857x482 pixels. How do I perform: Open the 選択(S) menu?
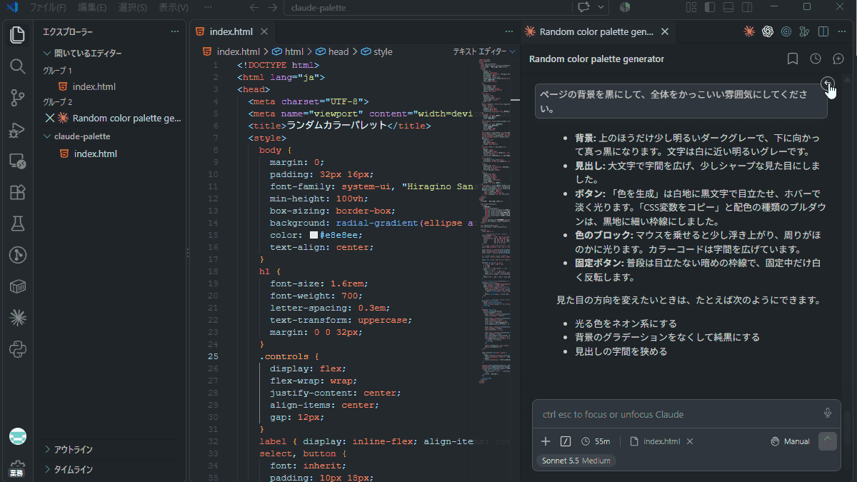point(133,7)
